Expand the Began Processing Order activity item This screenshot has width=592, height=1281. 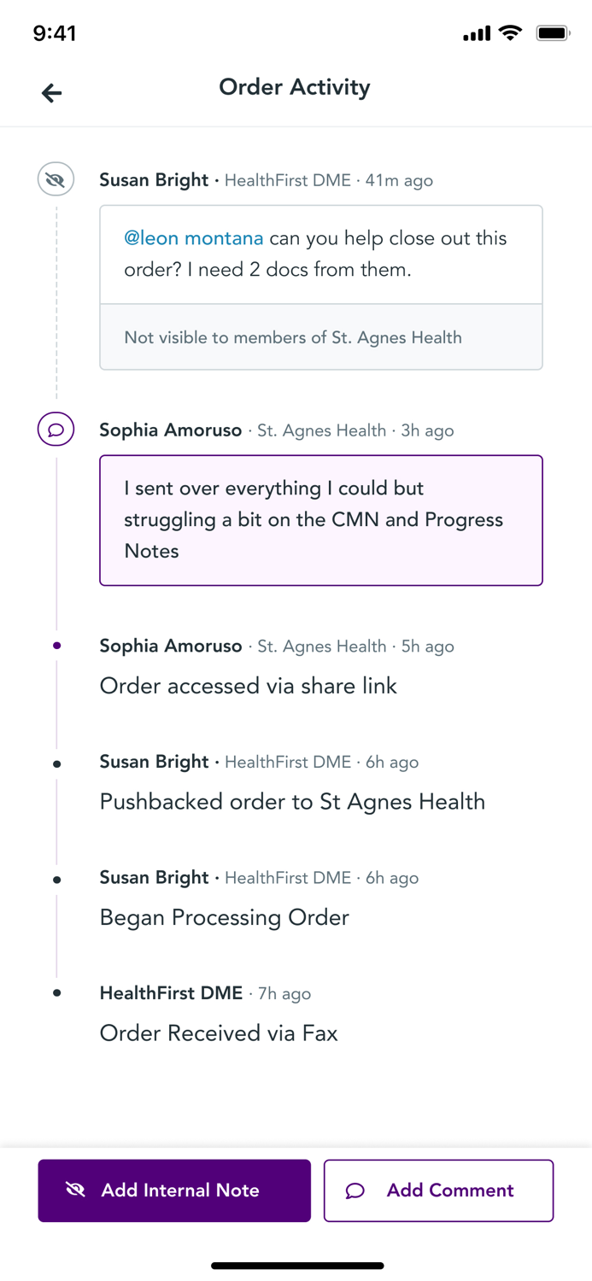tap(224, 917)
